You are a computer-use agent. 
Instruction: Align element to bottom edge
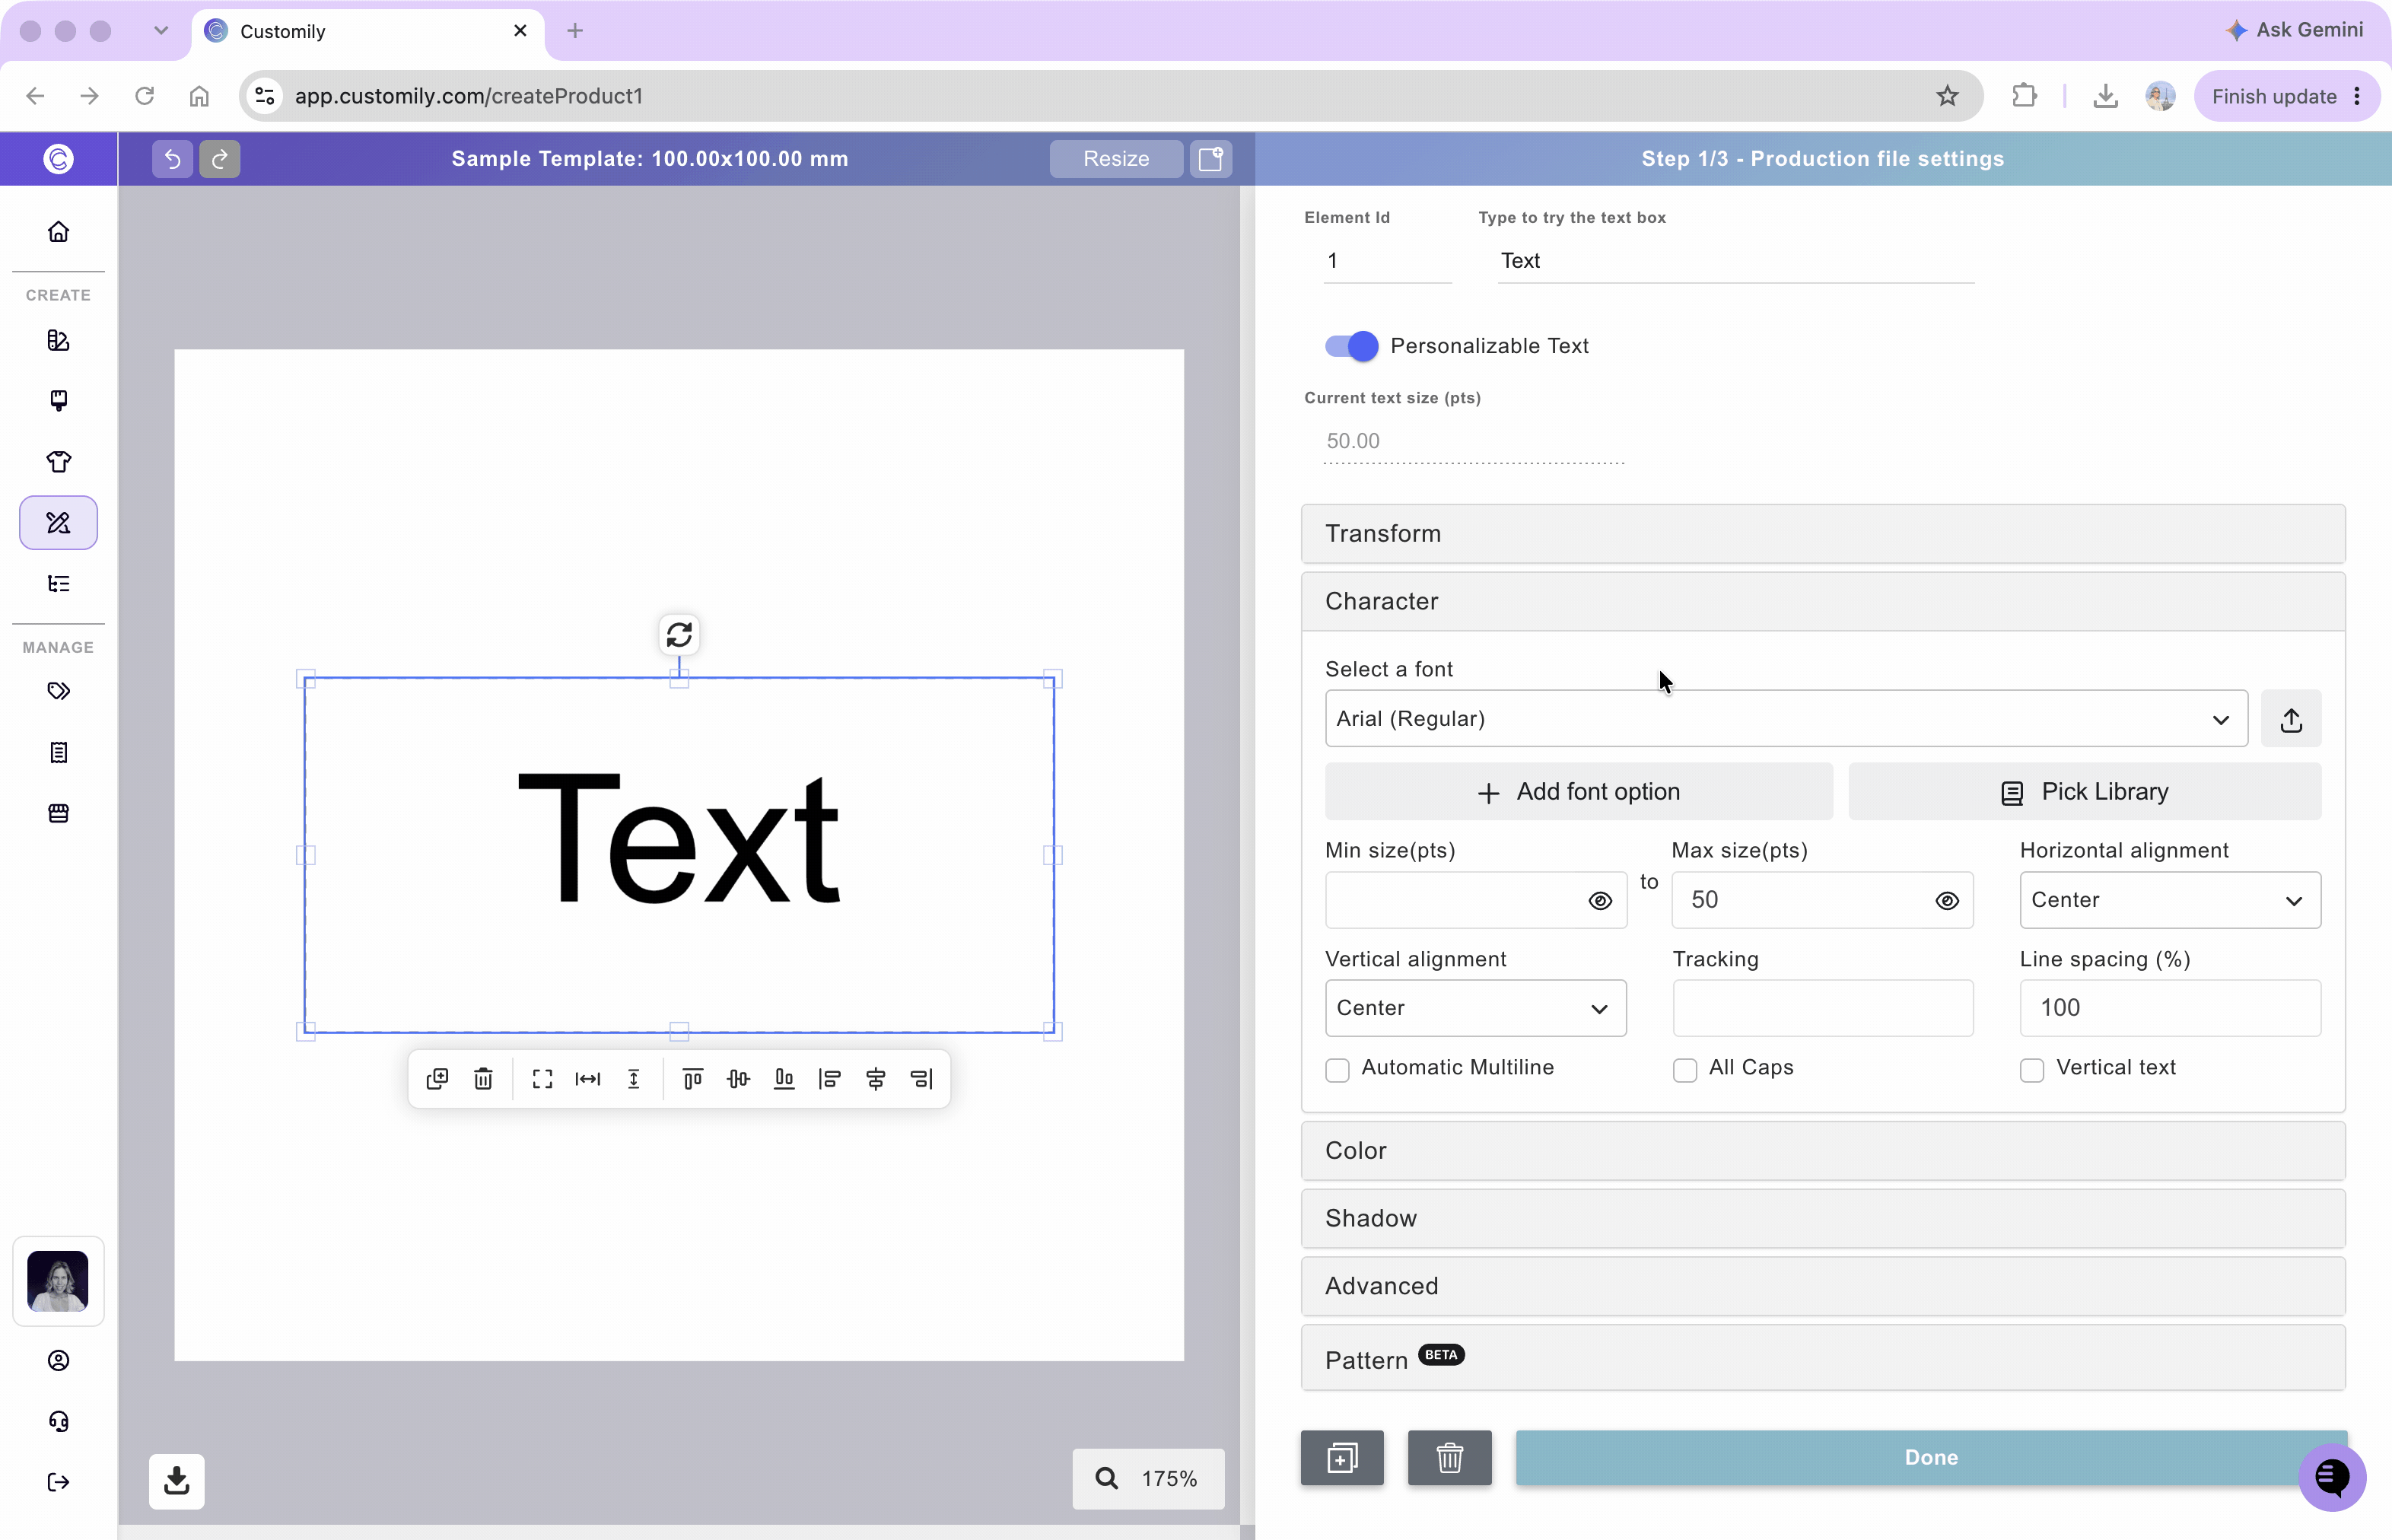click(x=784, y=1079)
